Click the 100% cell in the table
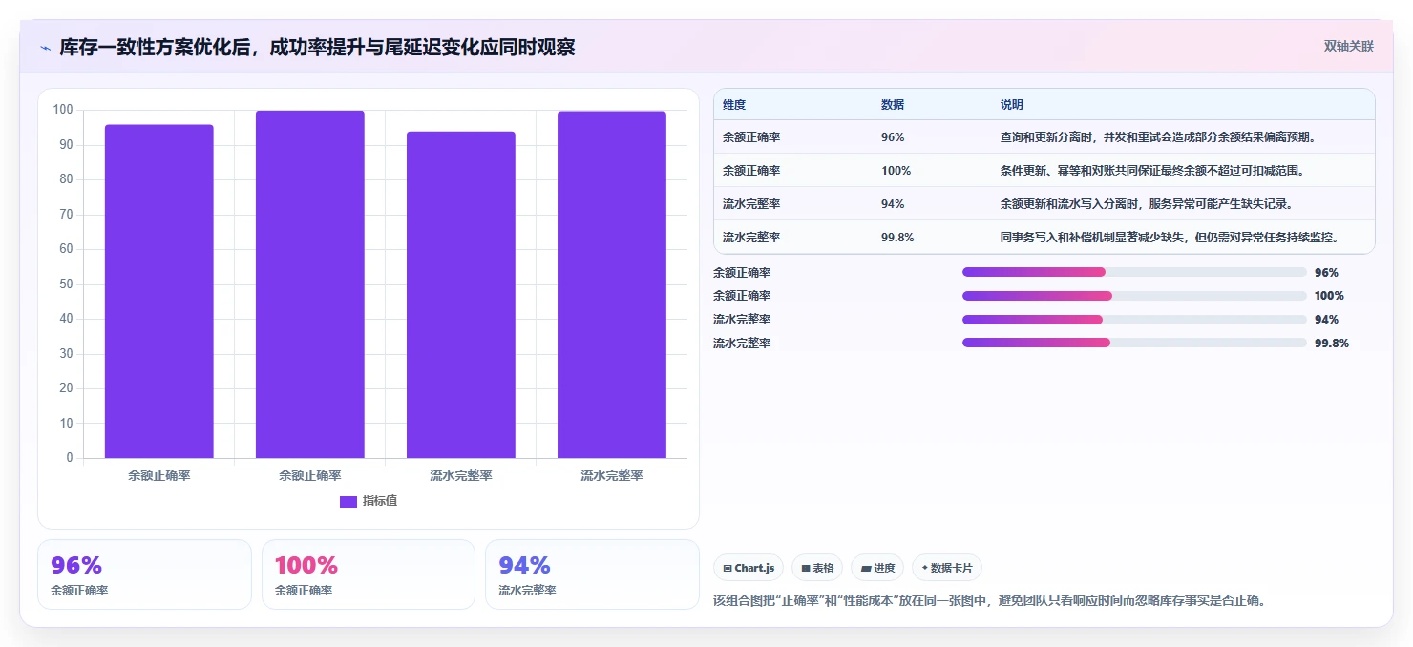1413x647 pixels. (x=896, y=171)
